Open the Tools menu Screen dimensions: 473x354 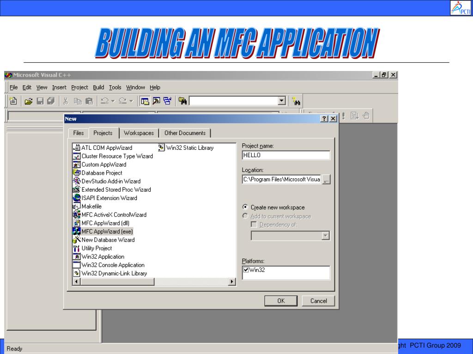pos(115,87)
